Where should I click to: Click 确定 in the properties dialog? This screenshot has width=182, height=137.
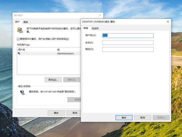pyautogui.click(x=124, y=118)
